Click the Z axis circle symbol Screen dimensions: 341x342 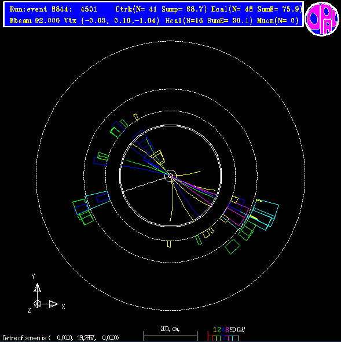point(37,304)
